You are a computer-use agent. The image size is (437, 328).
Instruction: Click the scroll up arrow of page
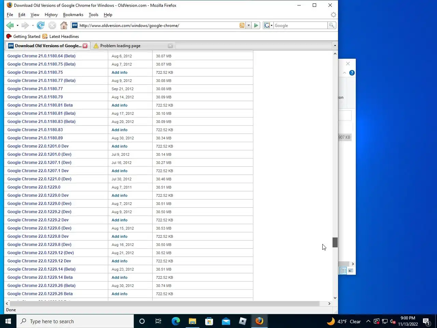coord(335,54)
